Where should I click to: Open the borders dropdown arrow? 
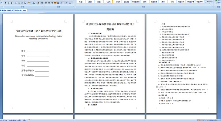pyautogui.click(x=72, y=3)
